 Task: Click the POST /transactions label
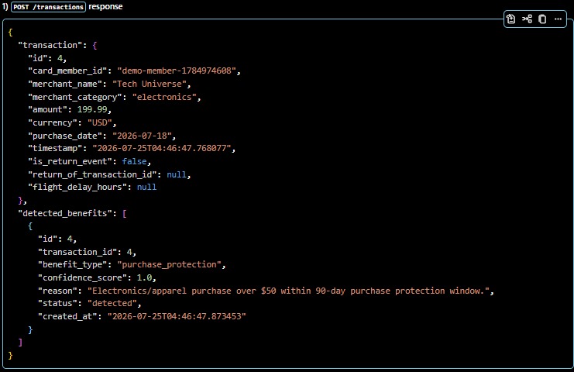pyautogui.click(x=48, y=7)
